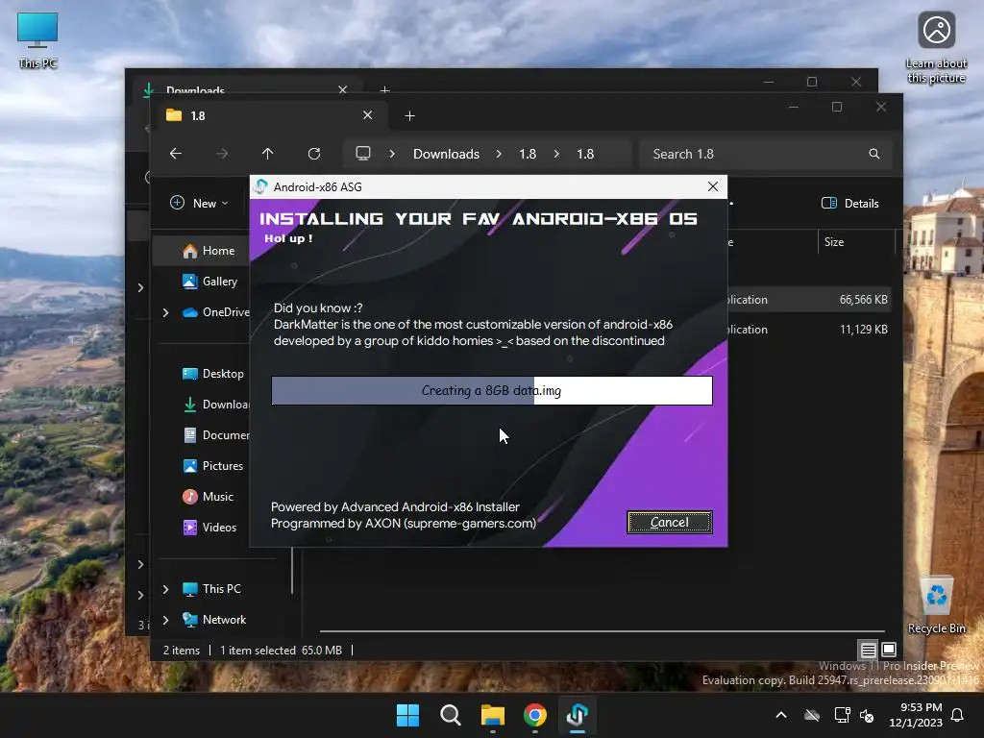Go forward in File Explorer
The height and width of the screenshot is (738, 984).
click(222, 154)
